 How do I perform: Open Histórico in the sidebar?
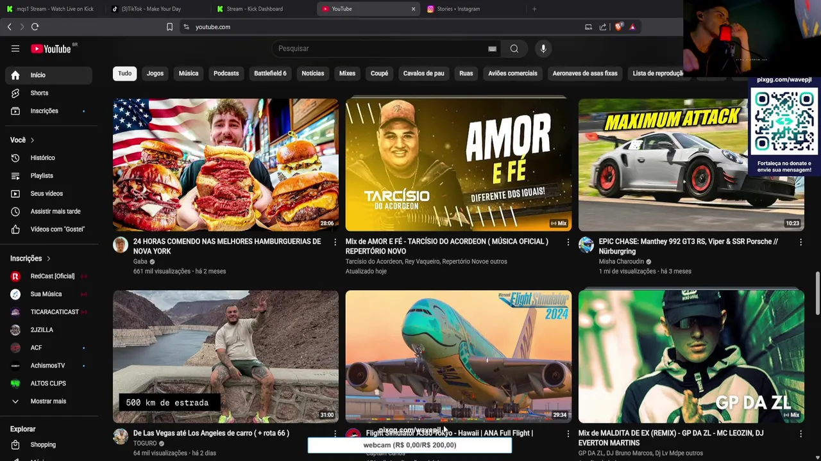(49, 158)
